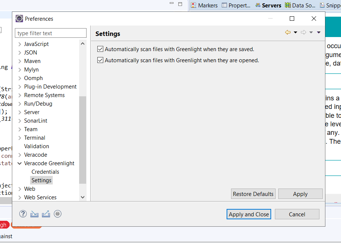This screenshot has height=243, width=341.
Task: Click the Oomph preference recorder icon
Action: (58, 214)
